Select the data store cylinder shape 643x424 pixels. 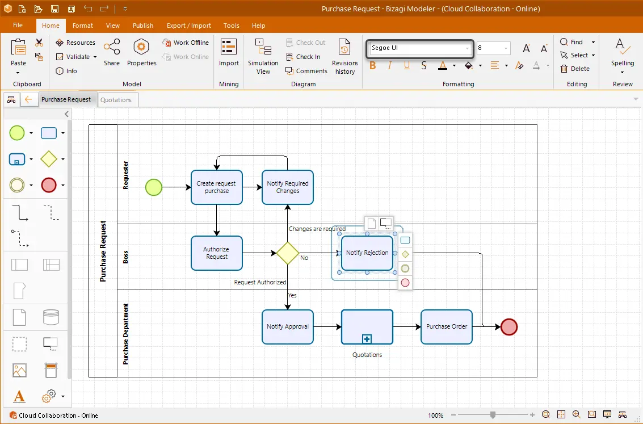pos(51,317)
